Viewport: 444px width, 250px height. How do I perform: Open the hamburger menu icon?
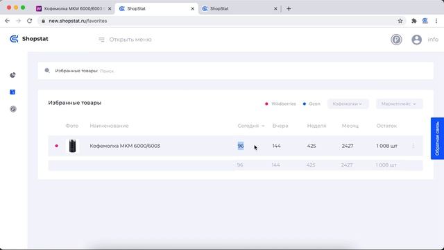coord(101,40)
